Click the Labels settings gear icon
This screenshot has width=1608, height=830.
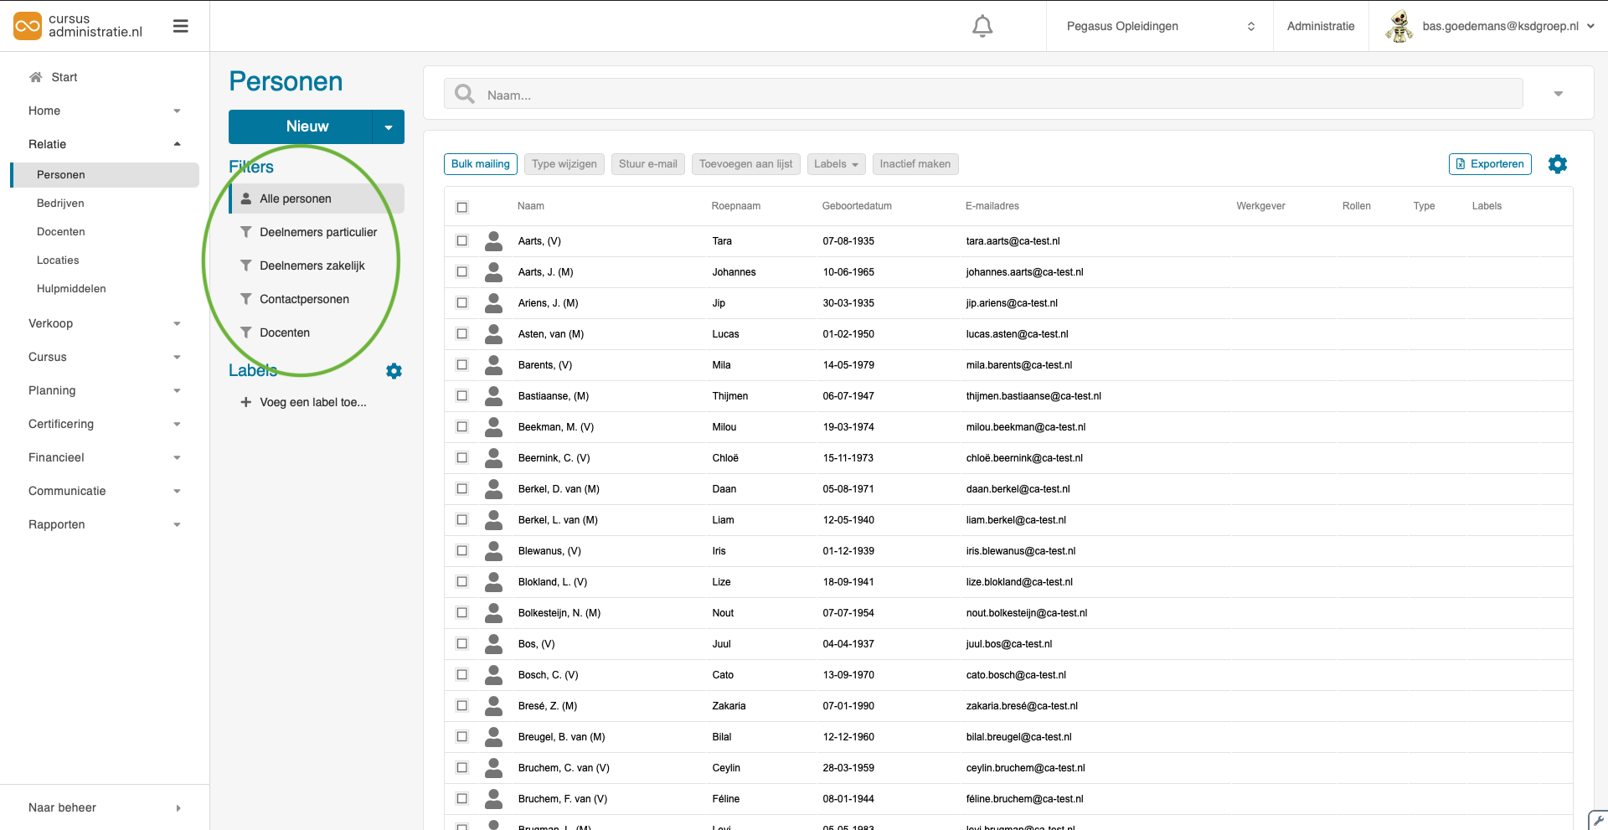click(x=394, y=371)
